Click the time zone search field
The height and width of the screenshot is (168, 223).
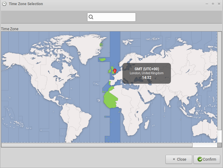pyautogui.click(x=111, y=17)
